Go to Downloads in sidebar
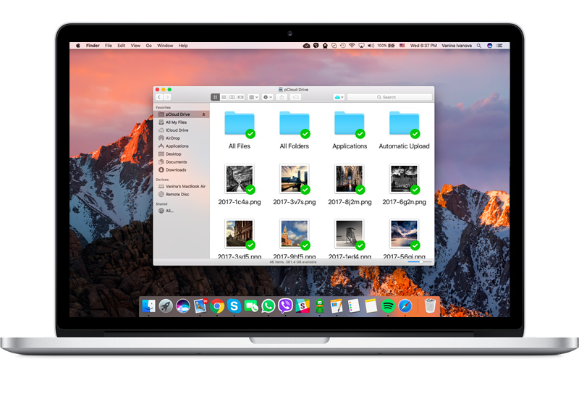Image resolution: width=579 pixels, height=404 pixels. [x=175, y=170]
